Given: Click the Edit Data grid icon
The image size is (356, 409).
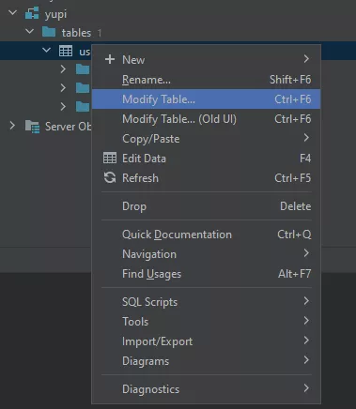Looking at the screenshot, I should 110,158.
